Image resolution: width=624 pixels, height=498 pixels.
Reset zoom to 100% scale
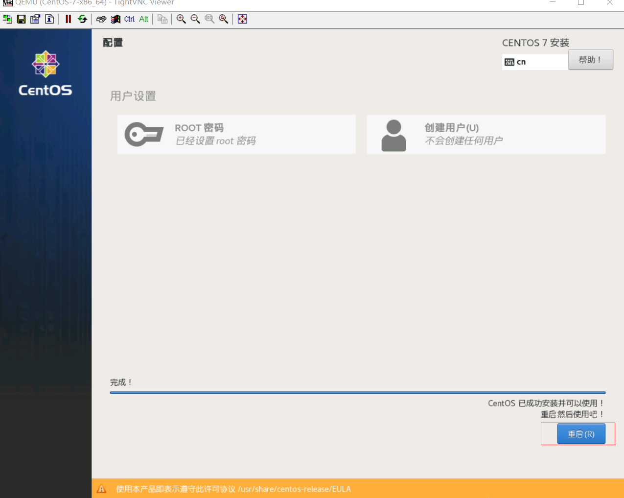[209, 19]
